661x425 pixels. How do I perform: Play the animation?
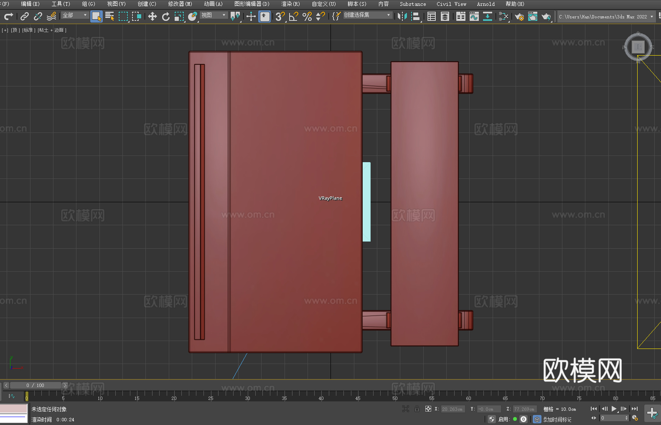[x=614, y=409]
